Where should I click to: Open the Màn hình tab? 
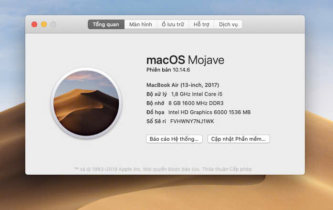[x=141, y=24]
